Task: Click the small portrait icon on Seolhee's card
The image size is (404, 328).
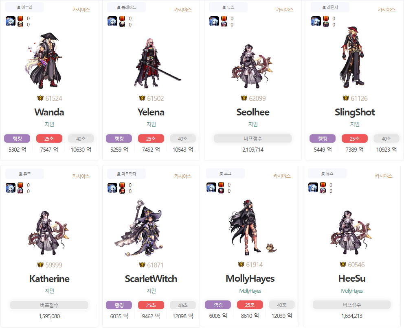Action: point(224,25)
